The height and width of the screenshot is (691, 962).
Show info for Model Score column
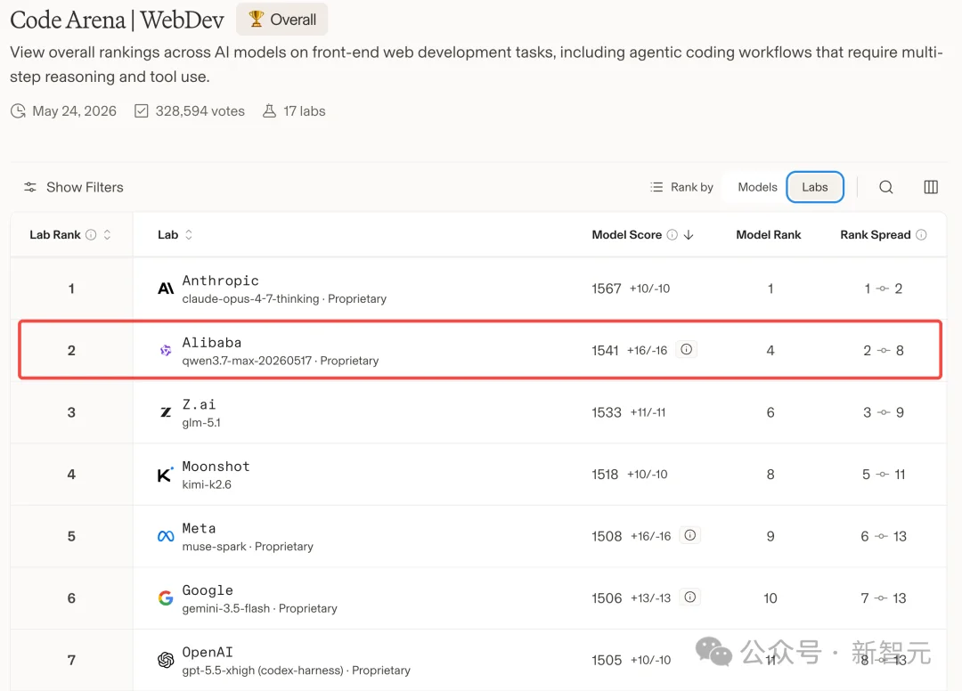pos(673,235)
